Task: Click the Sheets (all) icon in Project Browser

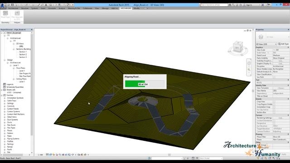Action: coord(5,90)
